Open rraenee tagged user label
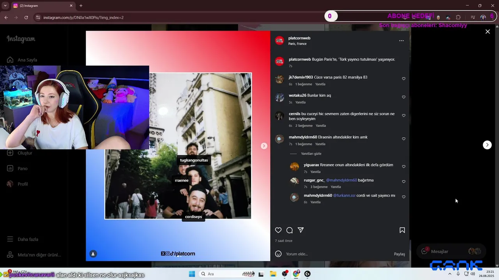This screenshot has height=280, width=499. (x=182, y=180)
